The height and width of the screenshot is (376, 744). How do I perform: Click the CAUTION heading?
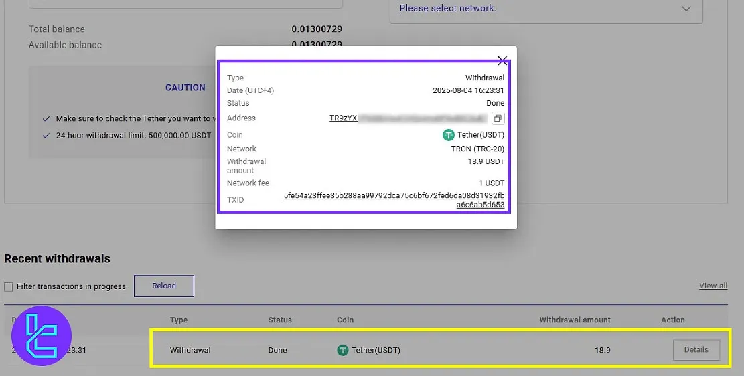click(x=185, y=87)
